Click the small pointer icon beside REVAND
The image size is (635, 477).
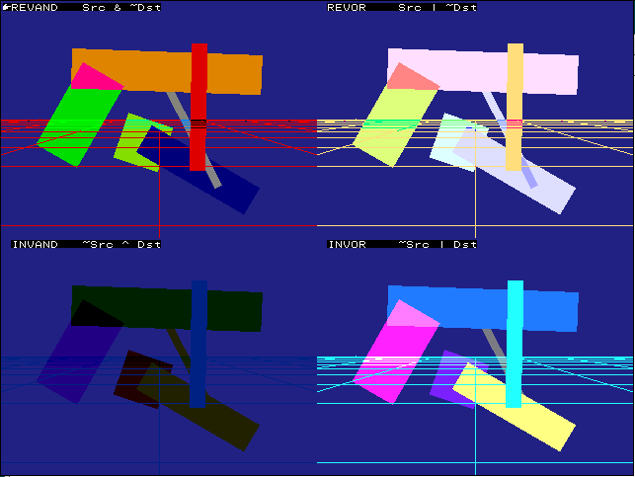(5, 6)
